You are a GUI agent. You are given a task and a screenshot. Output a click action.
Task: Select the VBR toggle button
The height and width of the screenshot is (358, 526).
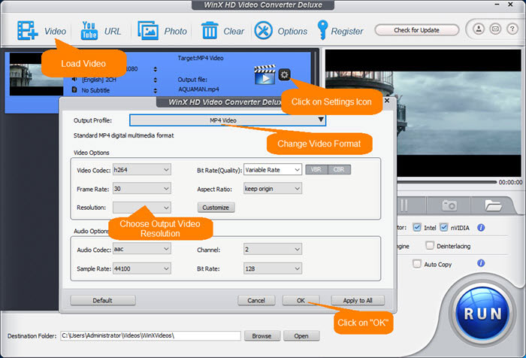316,169
